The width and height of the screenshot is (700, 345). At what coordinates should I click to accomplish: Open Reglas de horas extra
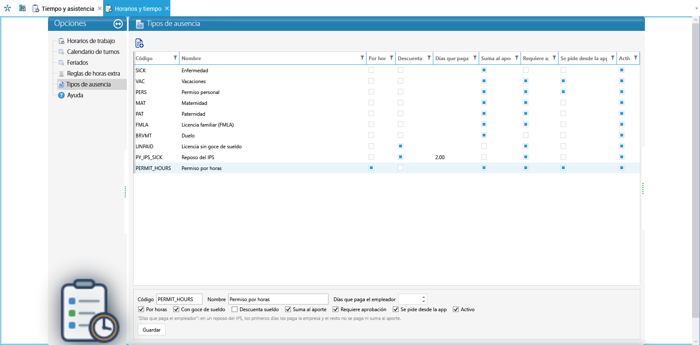[93, 74]
